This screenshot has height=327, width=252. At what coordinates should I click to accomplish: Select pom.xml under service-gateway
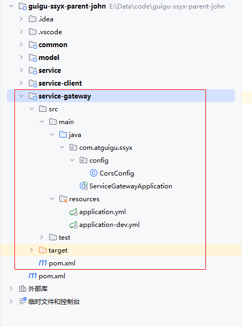click(x=62, y=263)
